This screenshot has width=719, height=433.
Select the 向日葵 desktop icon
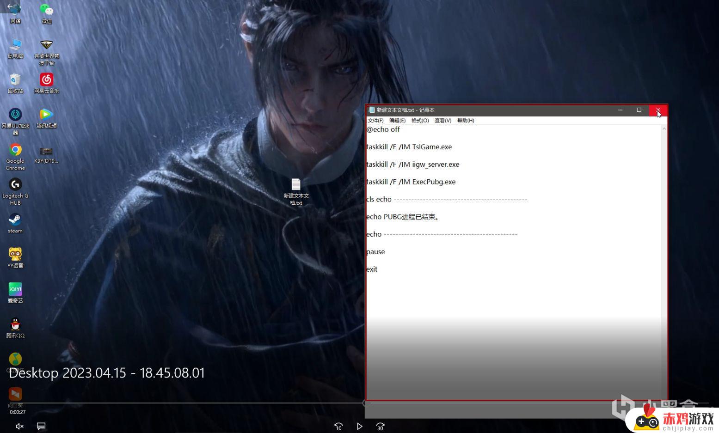click(x=15, y=397)
